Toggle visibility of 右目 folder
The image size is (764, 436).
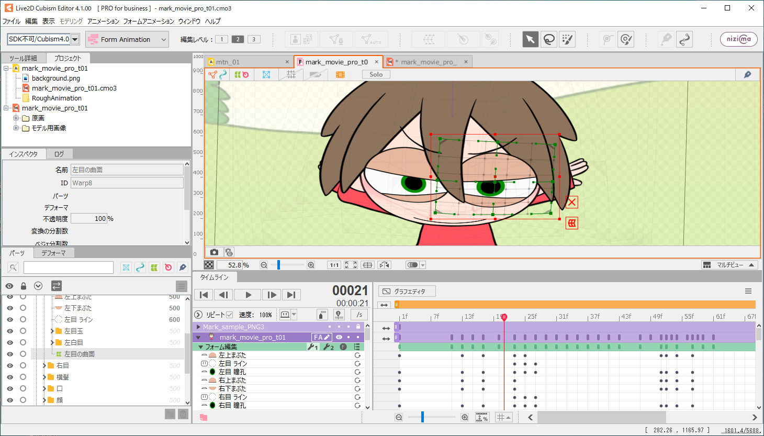[9, 365]
